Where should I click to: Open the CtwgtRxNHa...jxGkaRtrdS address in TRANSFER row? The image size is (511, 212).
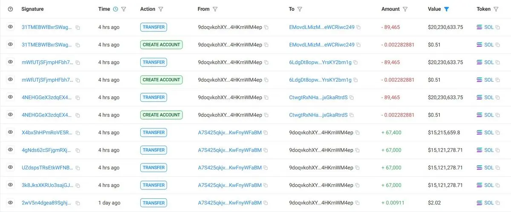318,97
